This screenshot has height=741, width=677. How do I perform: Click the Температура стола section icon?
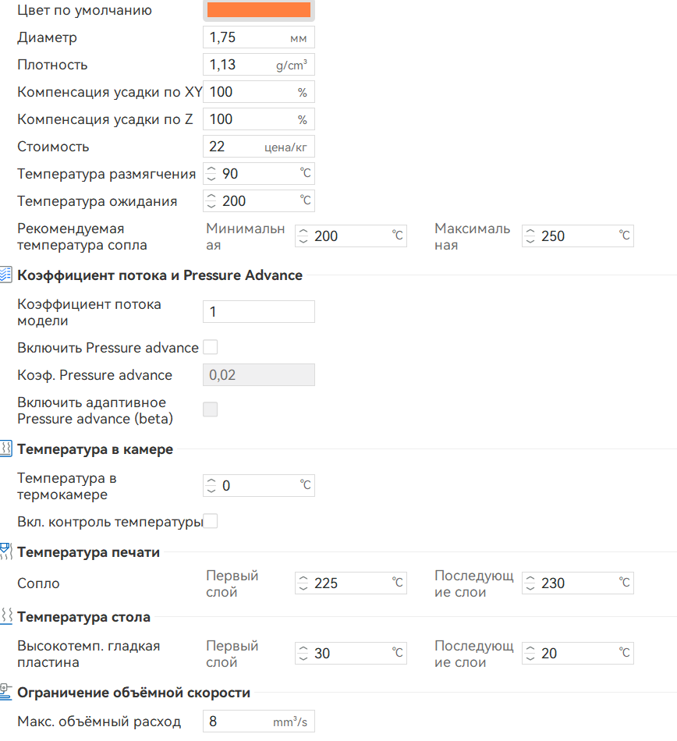click(x=5, y=616)
